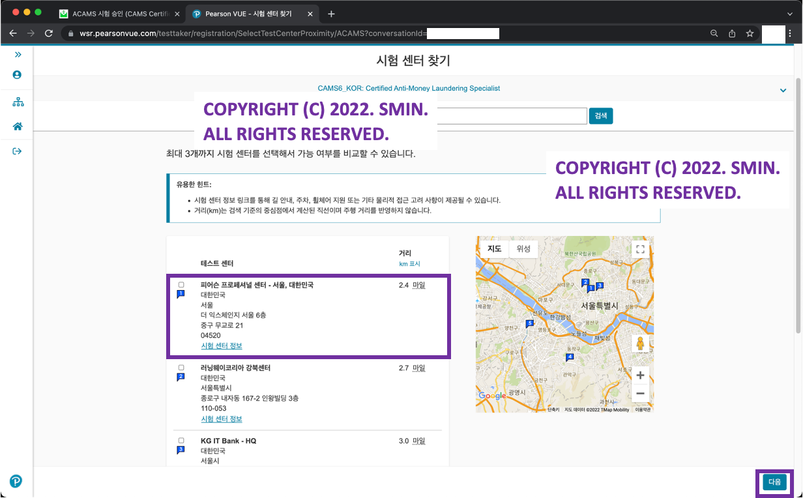The height and width of the screenshot is (498, 803).
Task: Expand the CAMS6_KOR exam details chevron
Action: coord(783,91)
